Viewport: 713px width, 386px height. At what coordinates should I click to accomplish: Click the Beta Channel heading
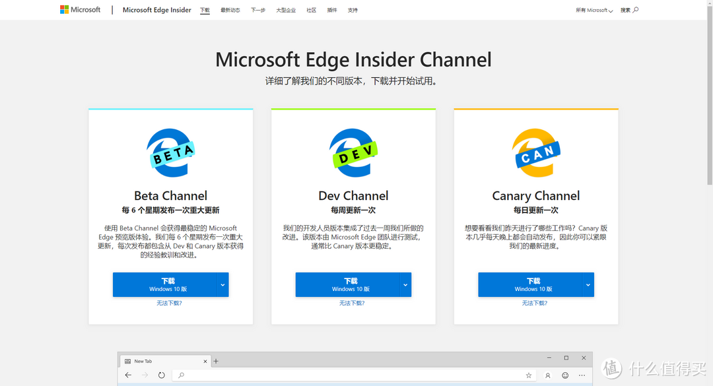click(x=170, y=195)
